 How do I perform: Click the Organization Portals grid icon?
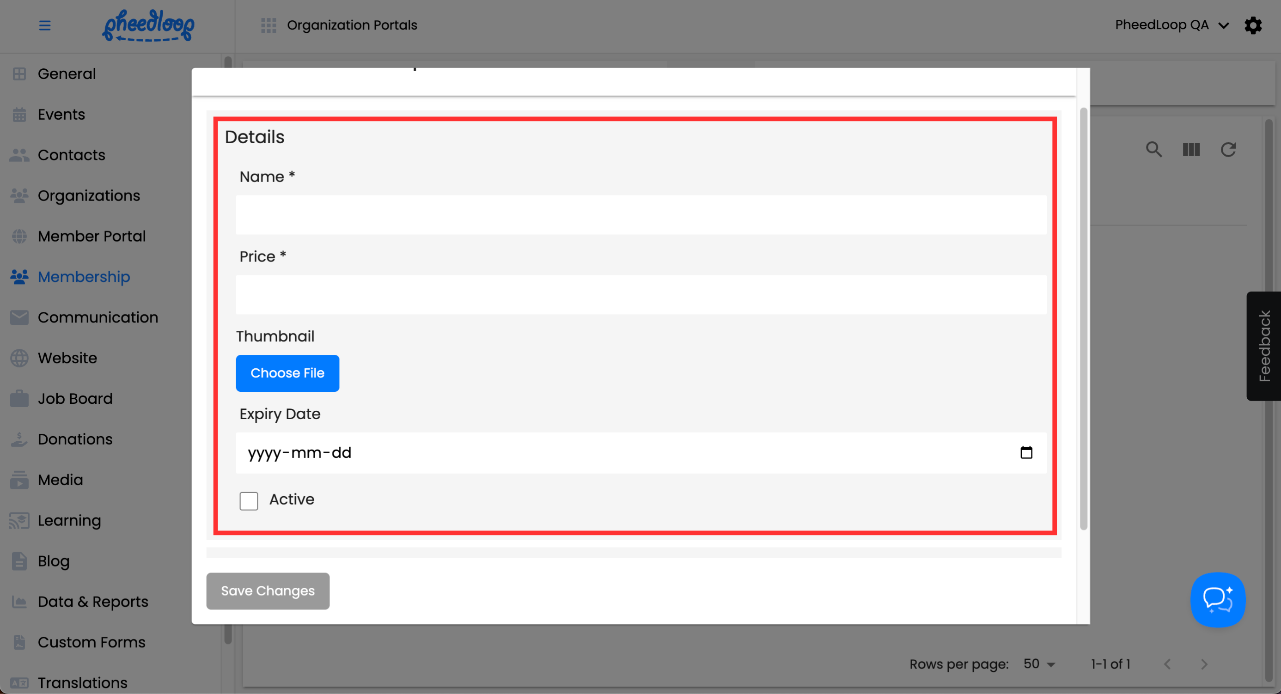pyautogui.click(x=268, y=25)
